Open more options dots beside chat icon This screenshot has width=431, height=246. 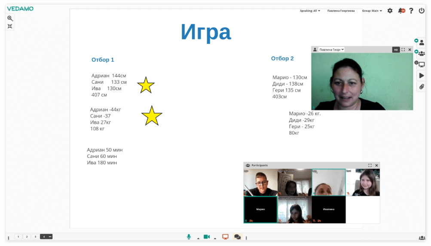click(x=246, y=238)
